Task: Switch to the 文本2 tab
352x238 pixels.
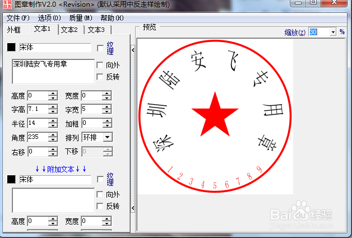Action: tap(71, 30)
